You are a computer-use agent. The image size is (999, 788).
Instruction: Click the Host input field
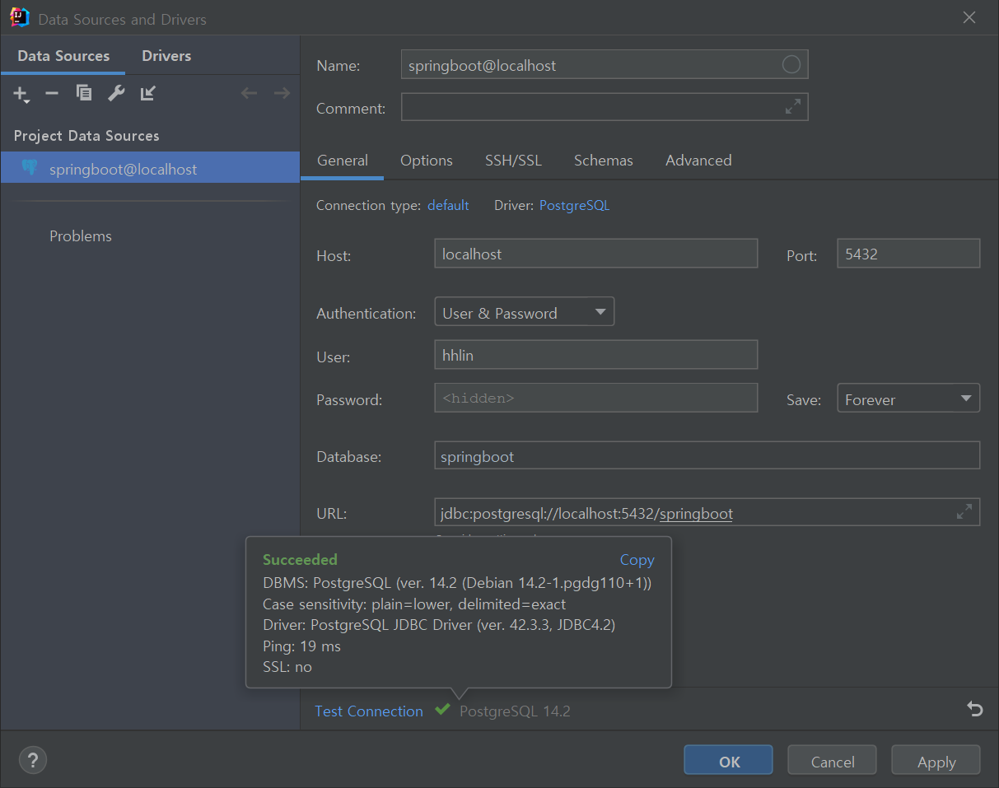click(595, 254)
